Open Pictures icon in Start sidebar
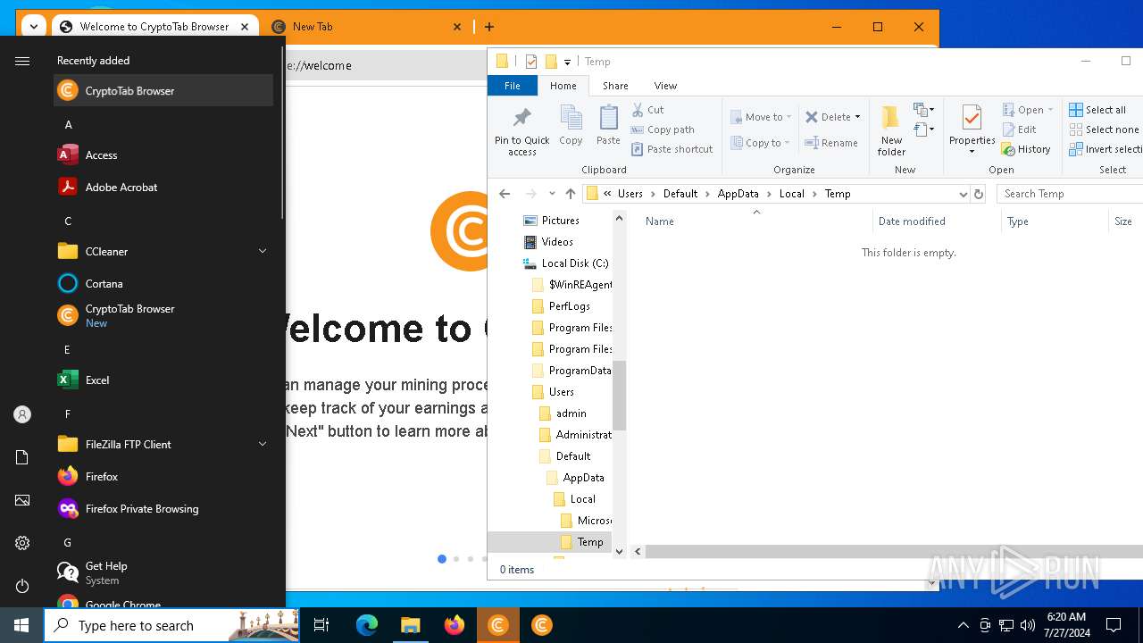1143x643 pixels. pos(22,500)
